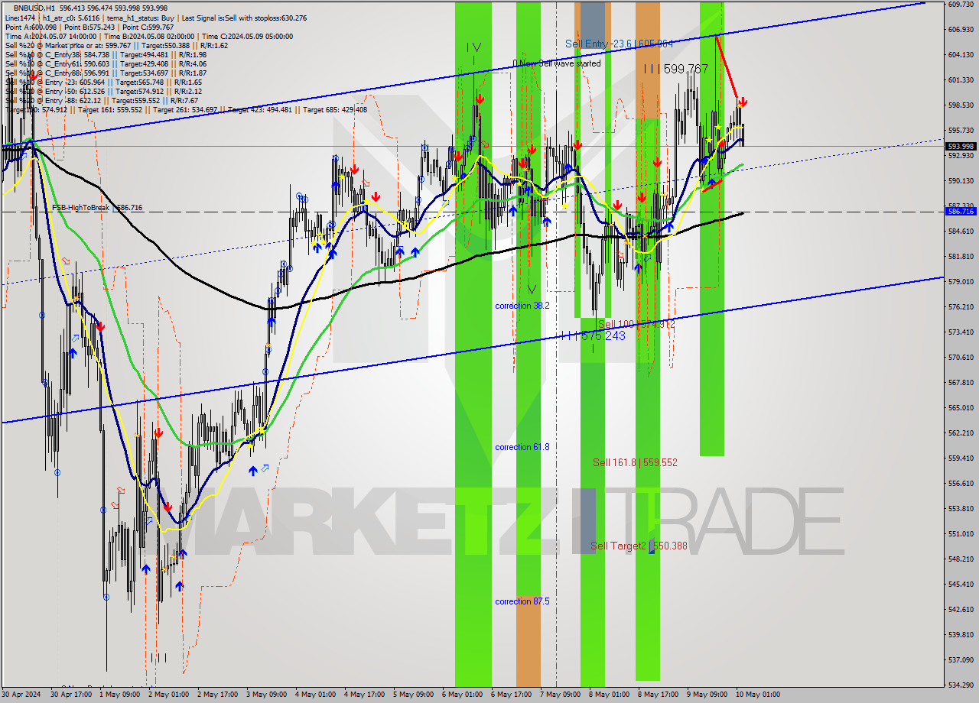Click the 539.810 price axis label

[x=961, y=634]
